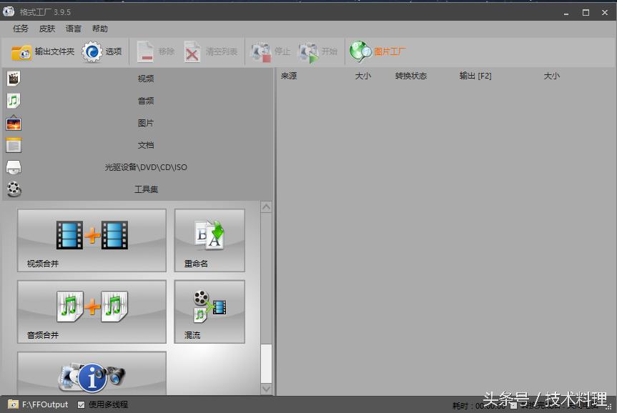Click the 开始 start toolbar button
Image resolution: width=617 pixels, height=413 pixels.
(x=319, y=52)
